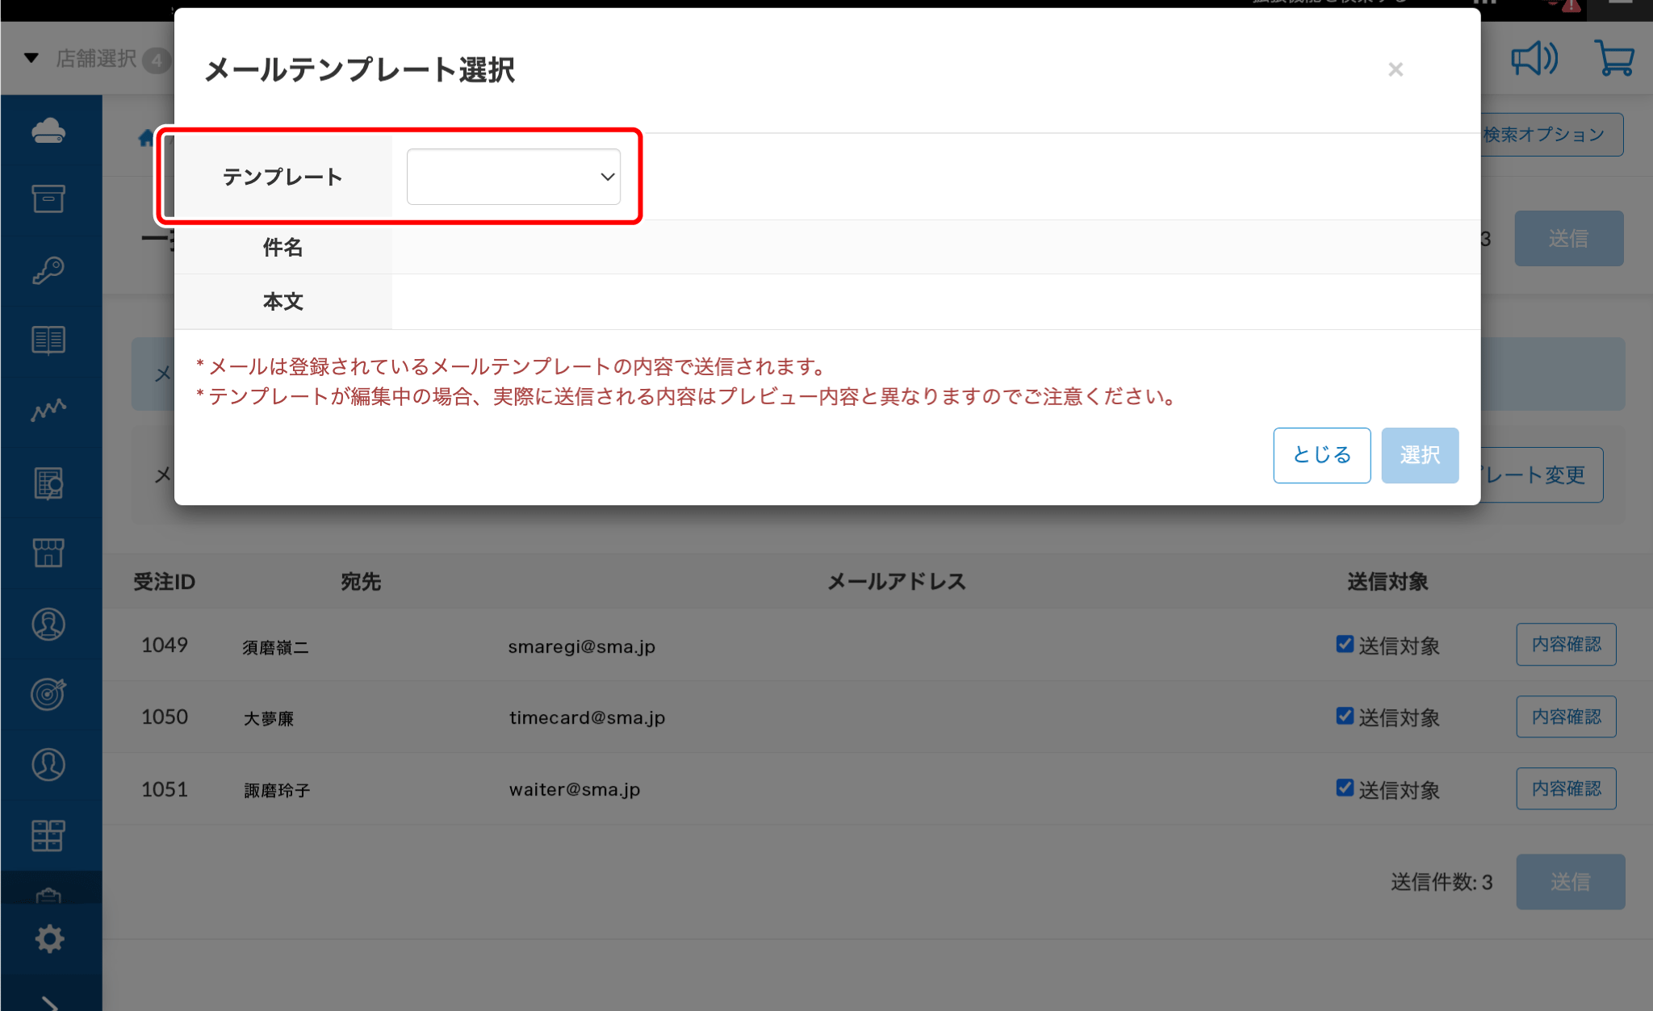The height and width of the screenshot is (1011, 1653).
Task: Click the cloud icon in sidebar
Action: (48, 131)
